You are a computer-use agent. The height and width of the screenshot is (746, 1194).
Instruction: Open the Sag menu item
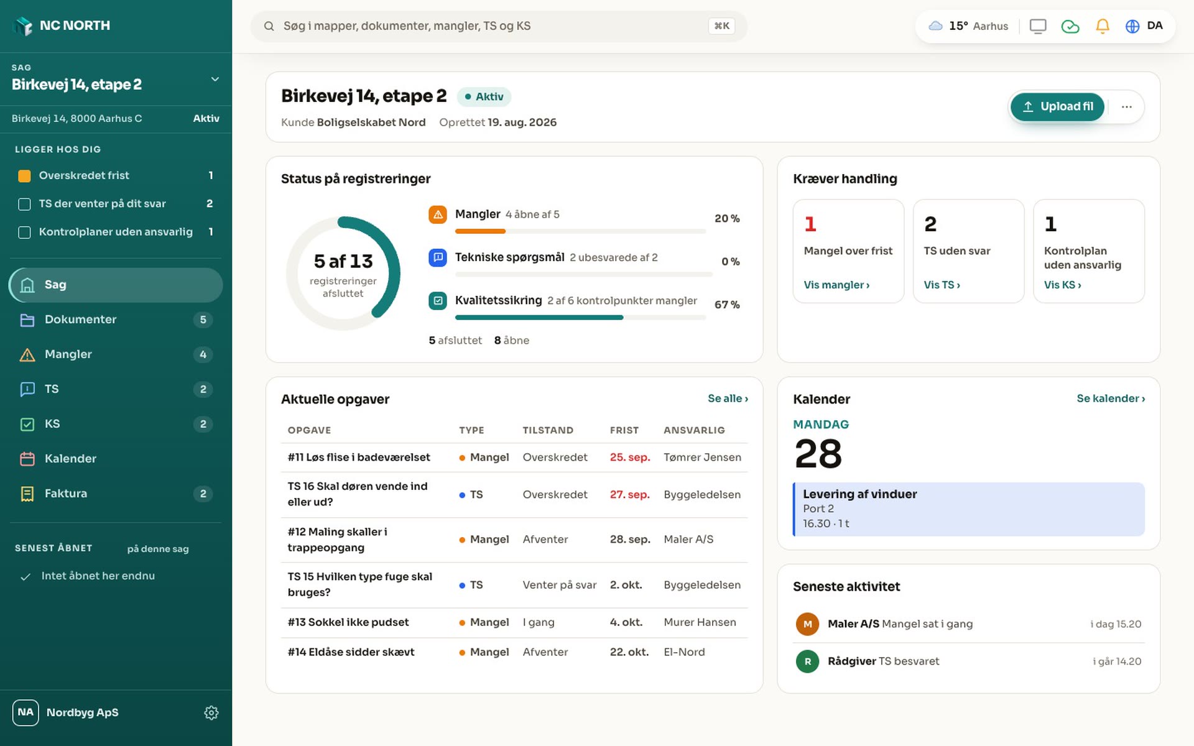116,285
